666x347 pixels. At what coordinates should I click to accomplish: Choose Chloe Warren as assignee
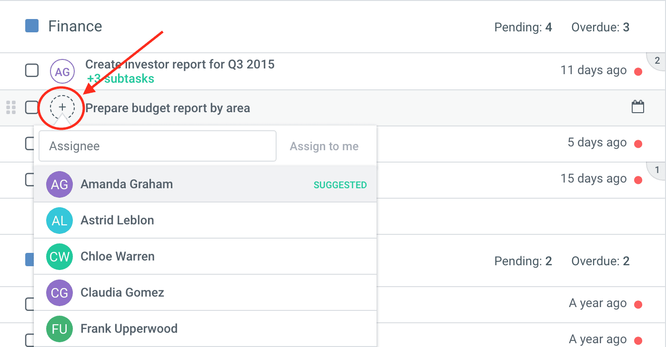[118, 257]
